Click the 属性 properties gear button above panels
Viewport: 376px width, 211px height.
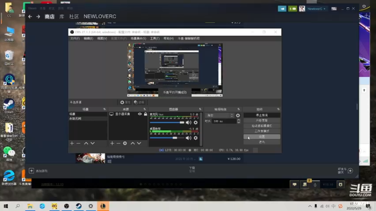[125, 102]
